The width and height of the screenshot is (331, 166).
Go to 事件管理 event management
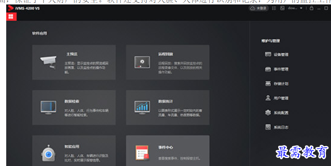click(x=276, y=69)
